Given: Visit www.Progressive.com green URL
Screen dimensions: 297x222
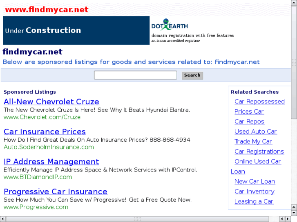Looking at the screenshot, I should [x=36, y=207].
